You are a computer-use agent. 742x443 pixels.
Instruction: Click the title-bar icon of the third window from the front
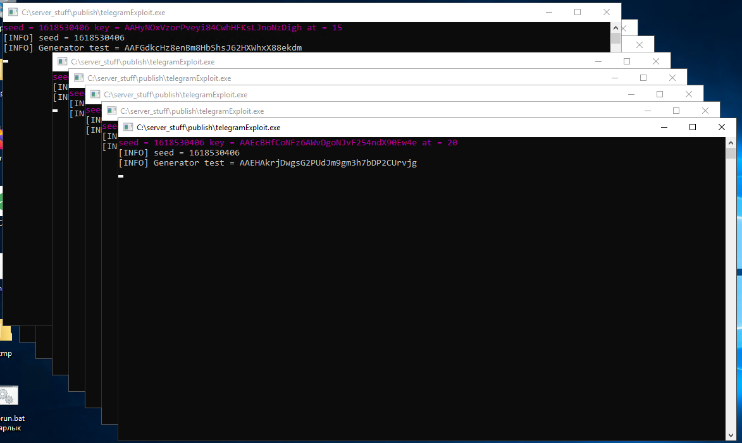pos(95,94)
